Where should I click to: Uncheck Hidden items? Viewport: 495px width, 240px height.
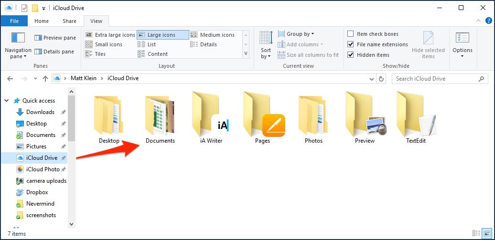tap(350, 55)
